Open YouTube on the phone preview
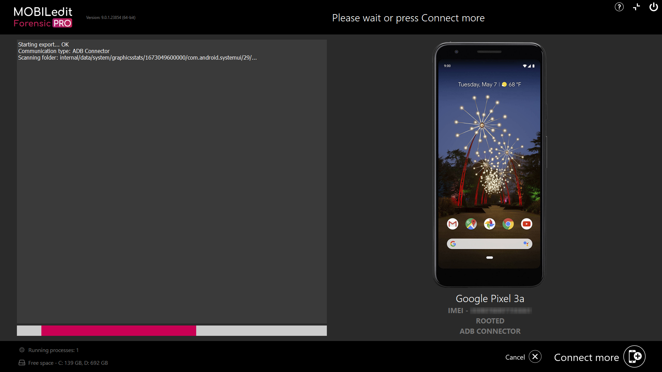Screen dimensions: 662x372 [x=526, y=224]
